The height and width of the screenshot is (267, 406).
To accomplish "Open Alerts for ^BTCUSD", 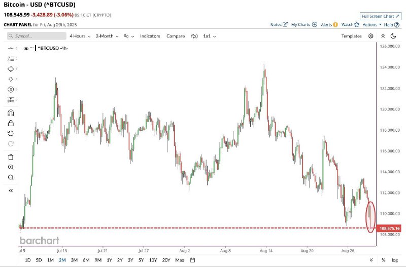I will (329, 24).
